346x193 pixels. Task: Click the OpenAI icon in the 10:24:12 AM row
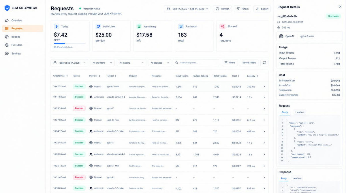pyautogui.click(x=91, y=166)
